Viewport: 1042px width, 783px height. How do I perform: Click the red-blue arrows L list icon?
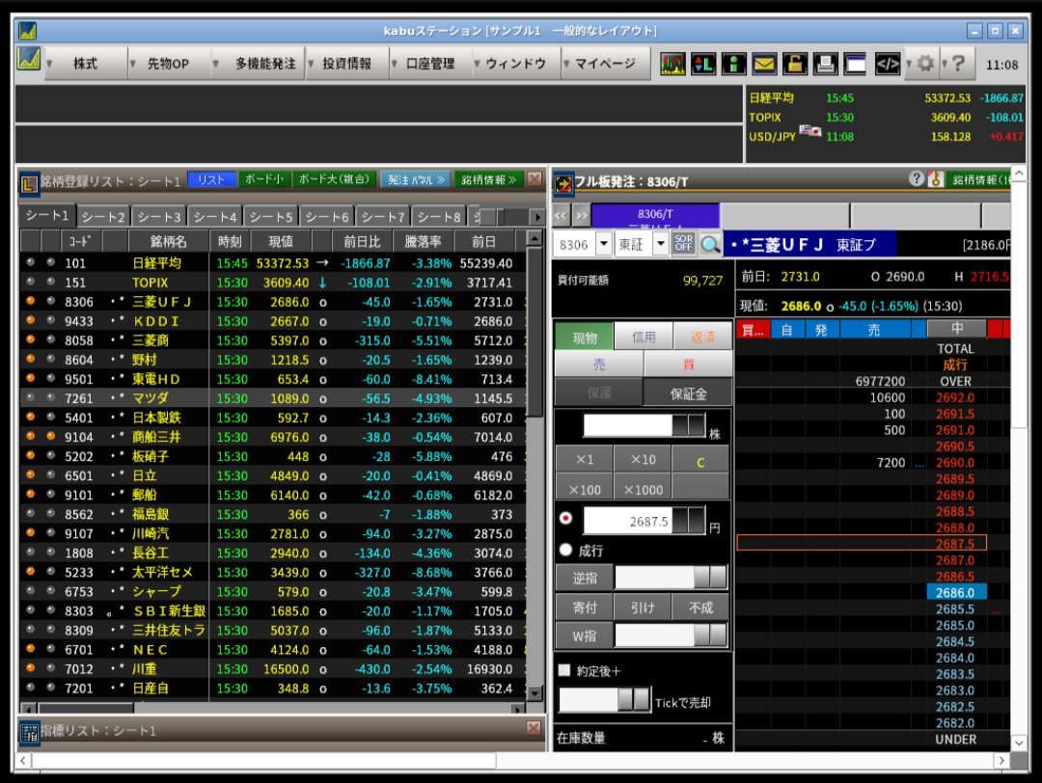pos(703,64)
